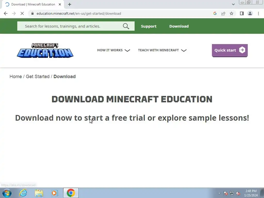The width and height of the screenshot is (264, 198).
Task: Open the tab search chevron
Action: click(x=233, y=4)
